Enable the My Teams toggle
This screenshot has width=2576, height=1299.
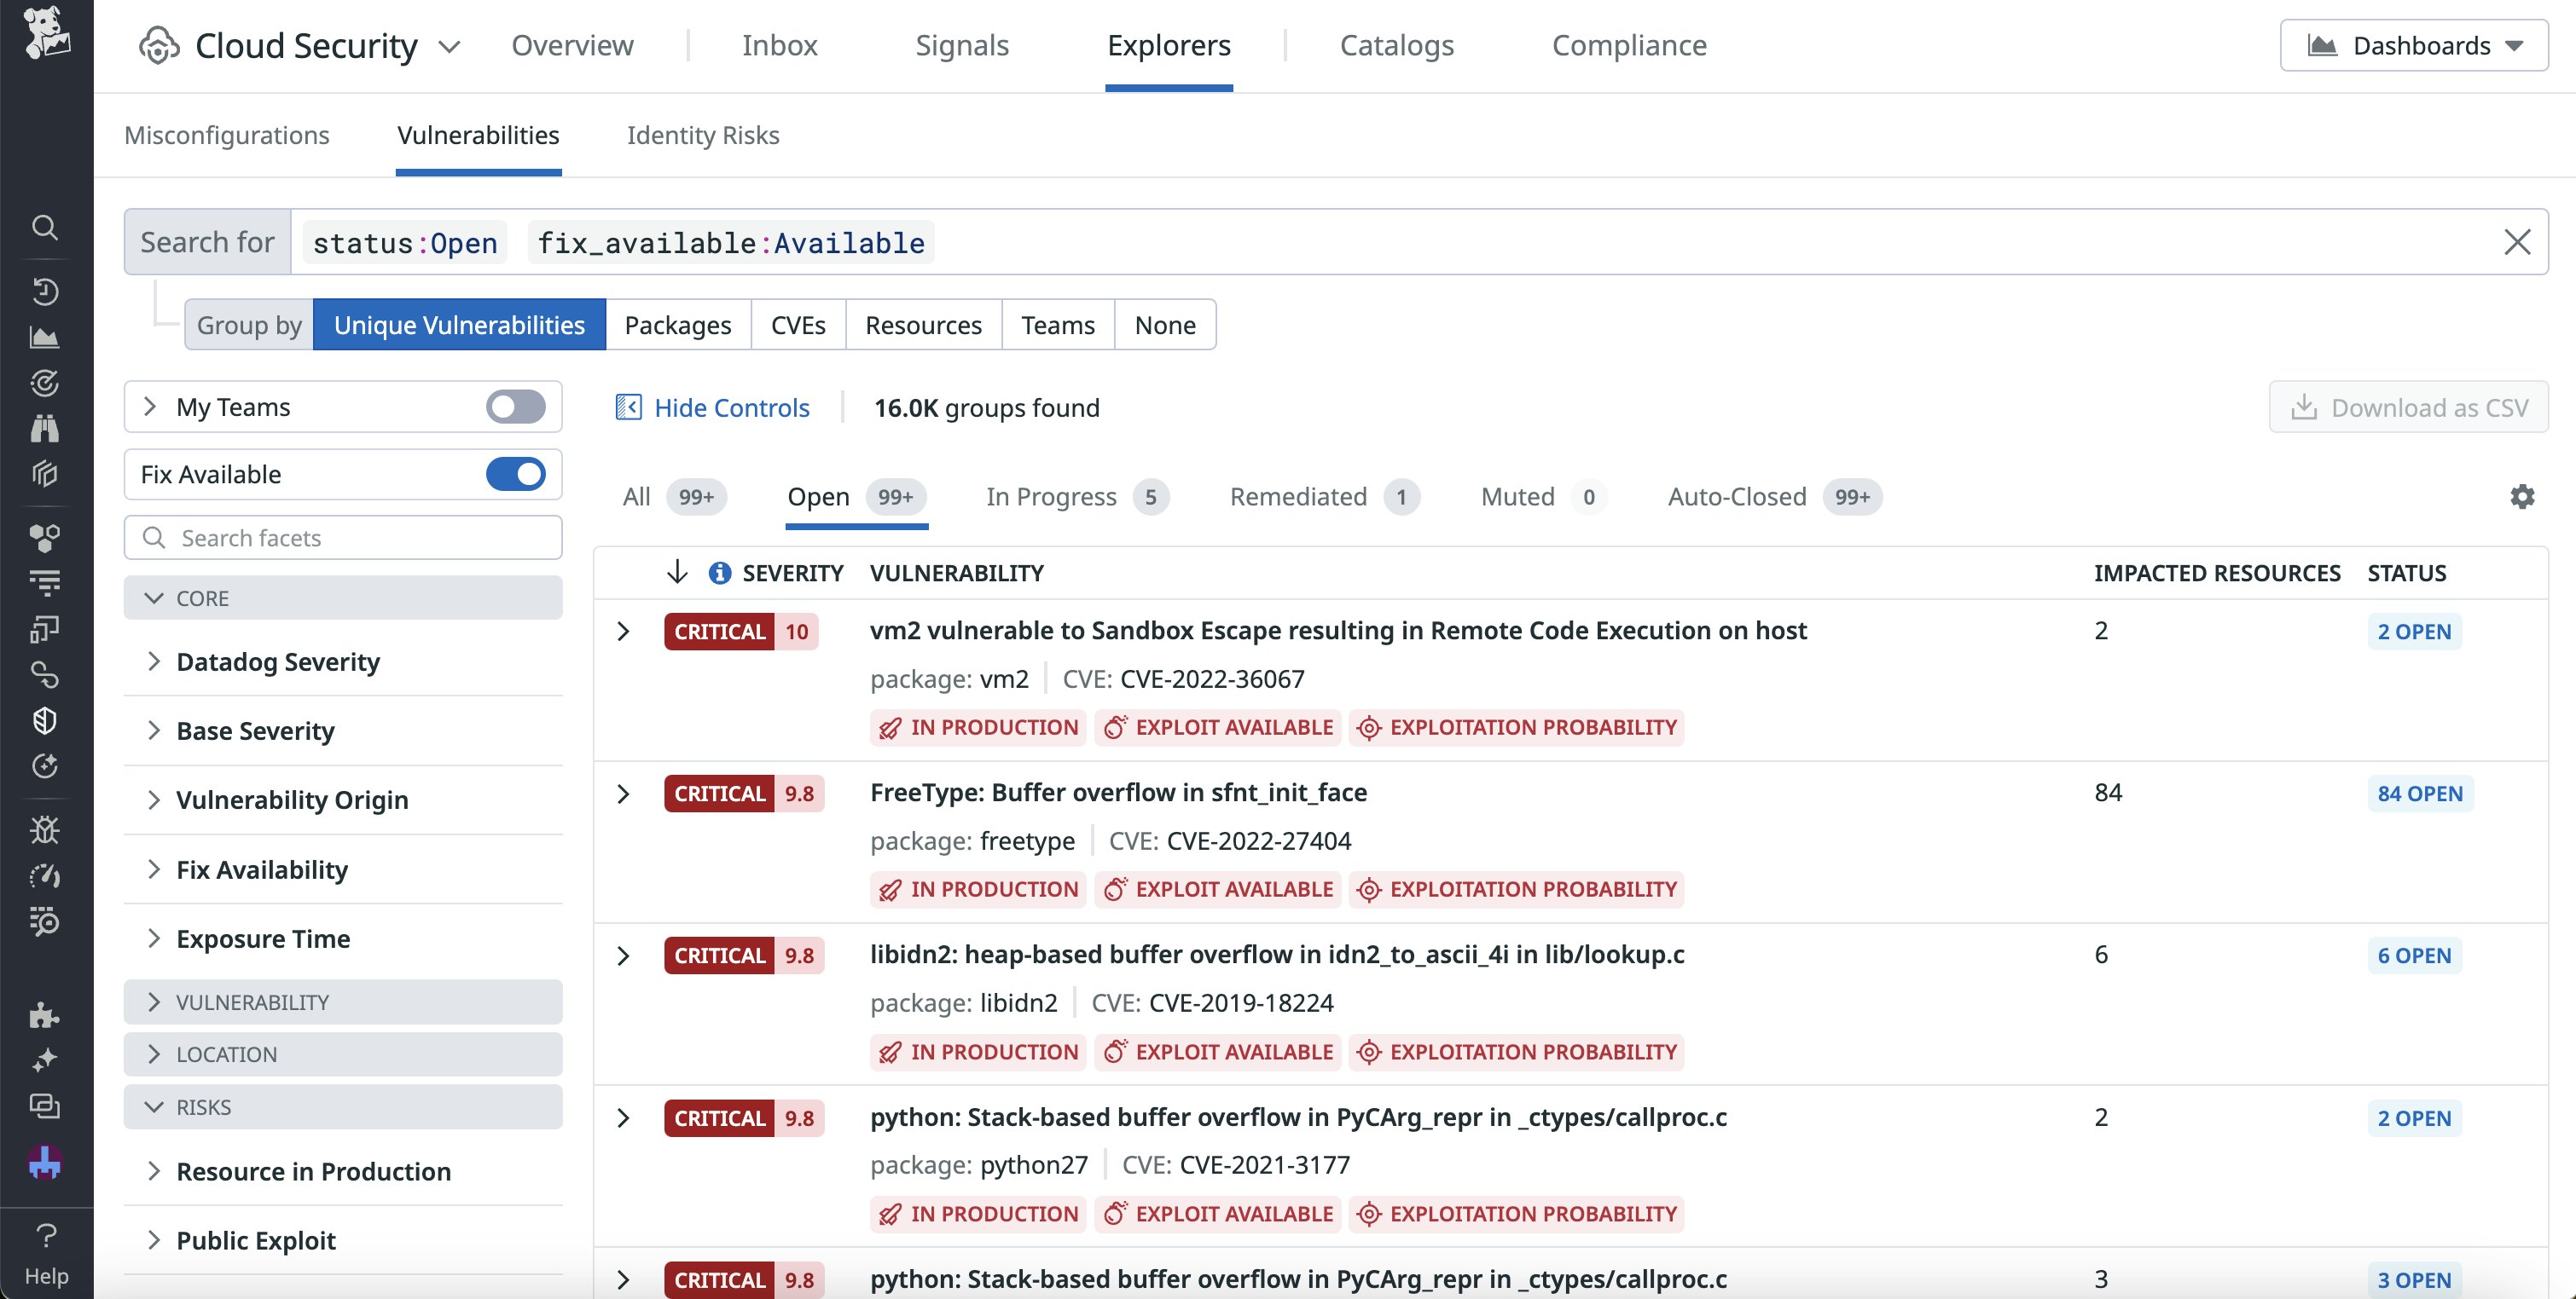point(515,407)
